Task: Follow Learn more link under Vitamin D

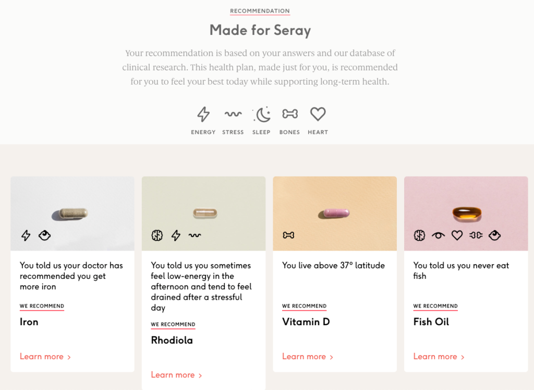Action: (x=307, y=357)
